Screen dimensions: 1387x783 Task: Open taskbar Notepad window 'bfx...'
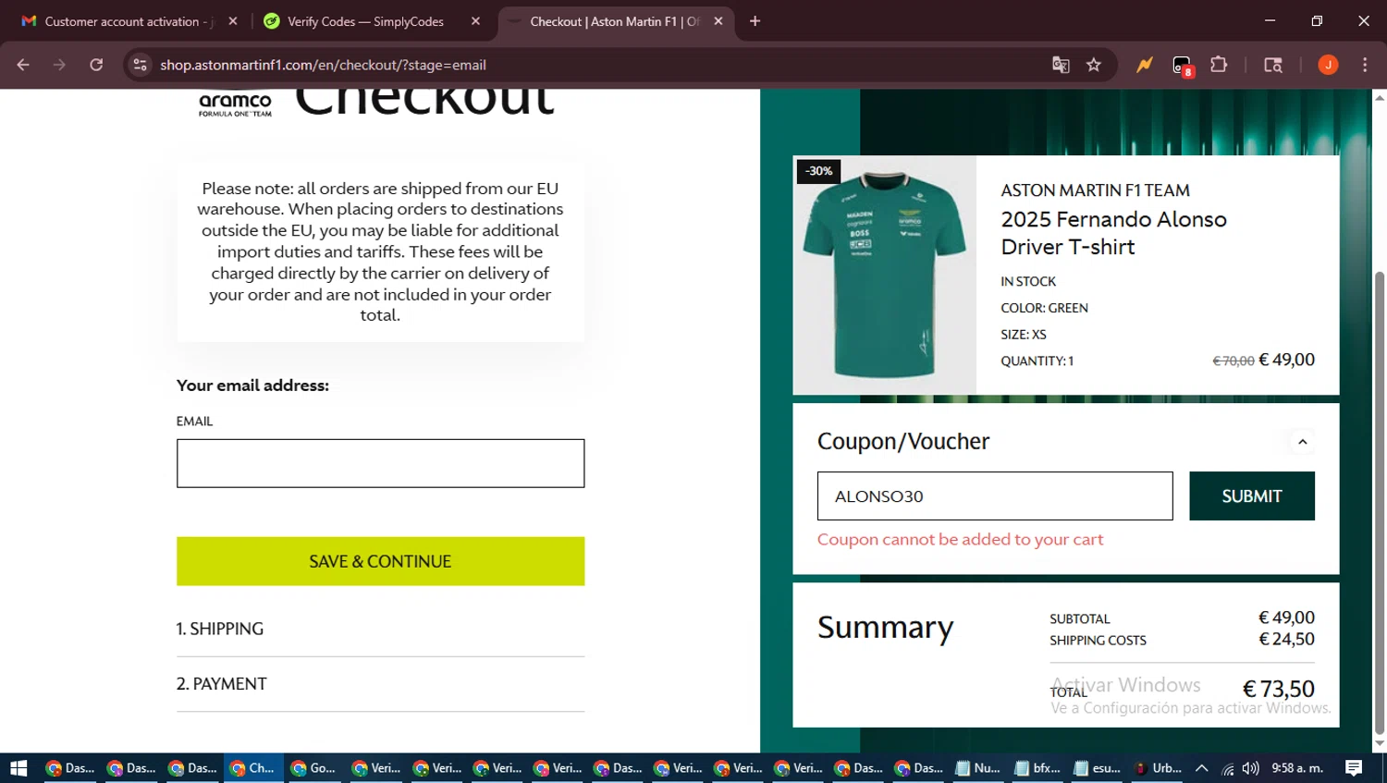[1038, 768]
